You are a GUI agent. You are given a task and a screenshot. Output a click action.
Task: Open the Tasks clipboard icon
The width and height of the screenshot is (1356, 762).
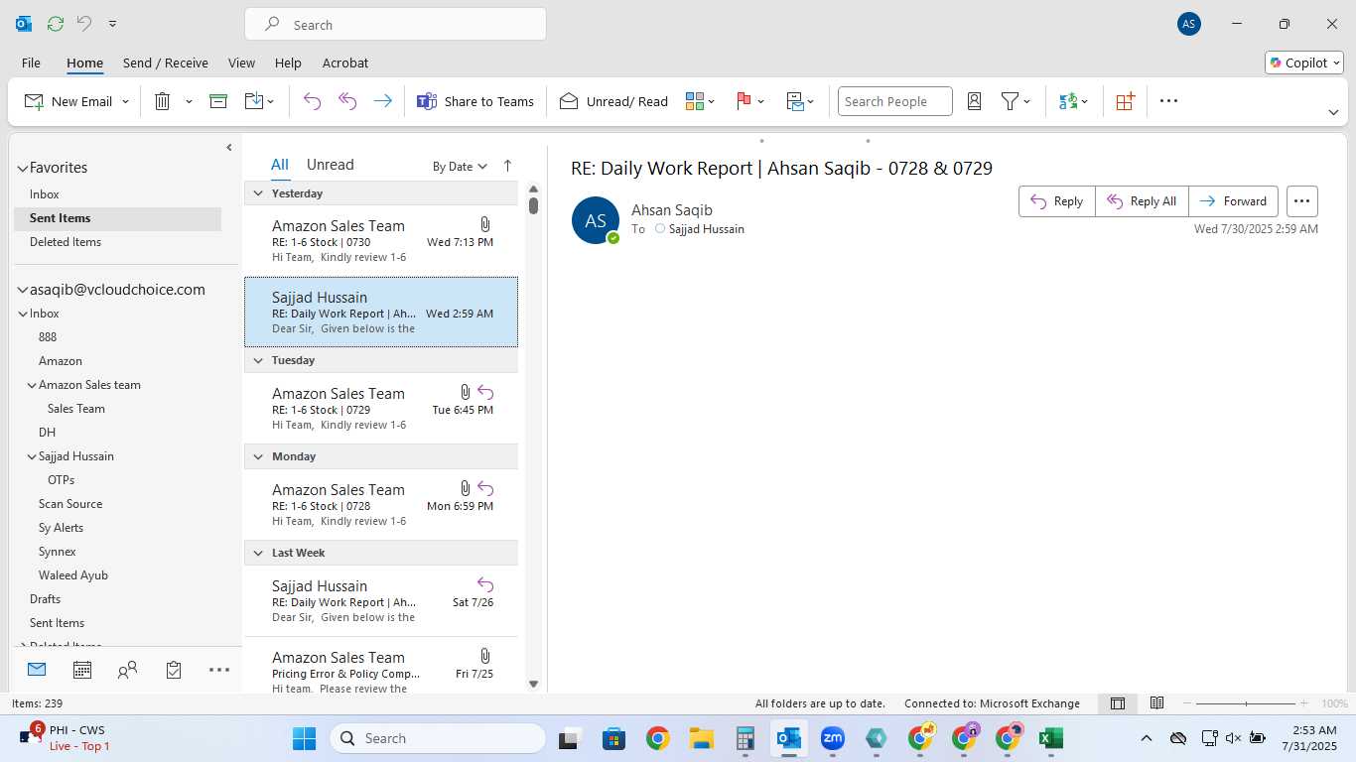tap(174, 670)
